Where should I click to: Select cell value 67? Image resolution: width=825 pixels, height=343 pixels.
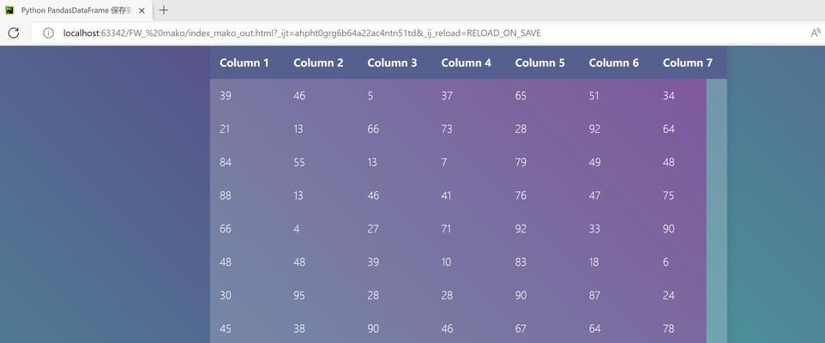coord(521,328)
